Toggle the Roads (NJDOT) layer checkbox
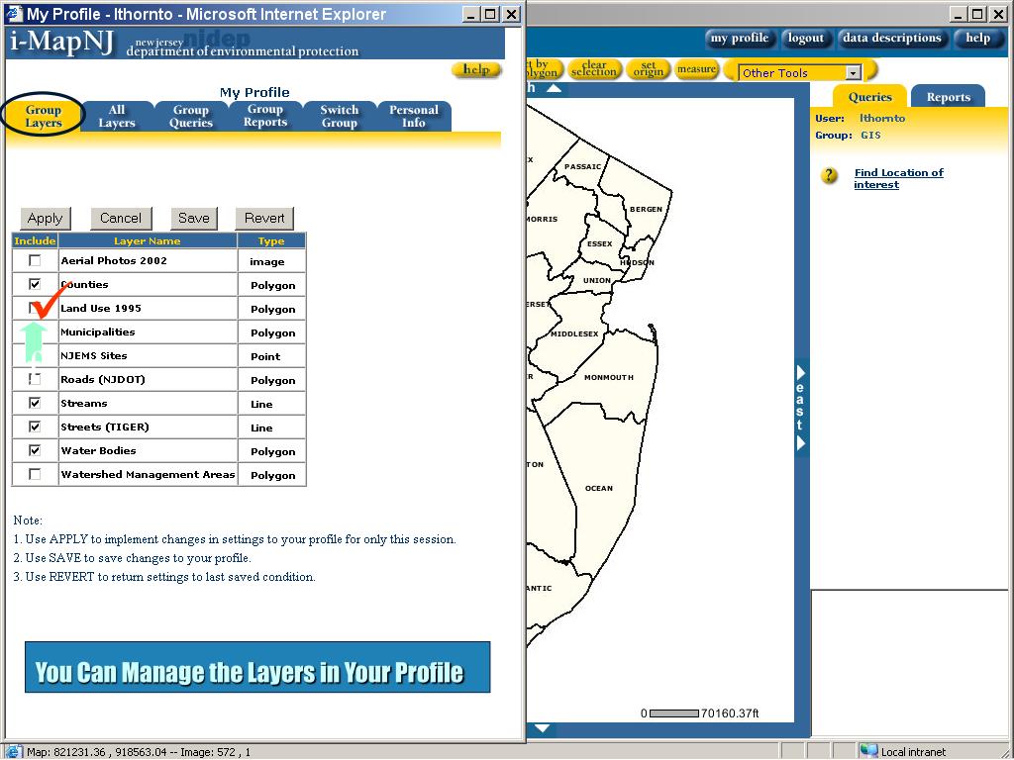1014x760 pixels. tap(35, 379)
